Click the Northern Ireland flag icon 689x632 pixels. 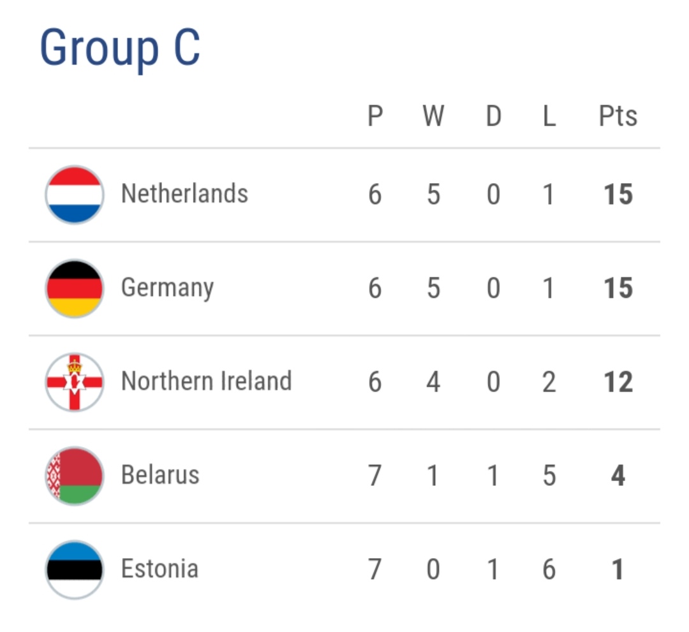[x=74, y=382]
